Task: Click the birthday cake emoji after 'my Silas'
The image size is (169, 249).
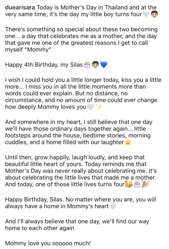Action: coord(87,65)
